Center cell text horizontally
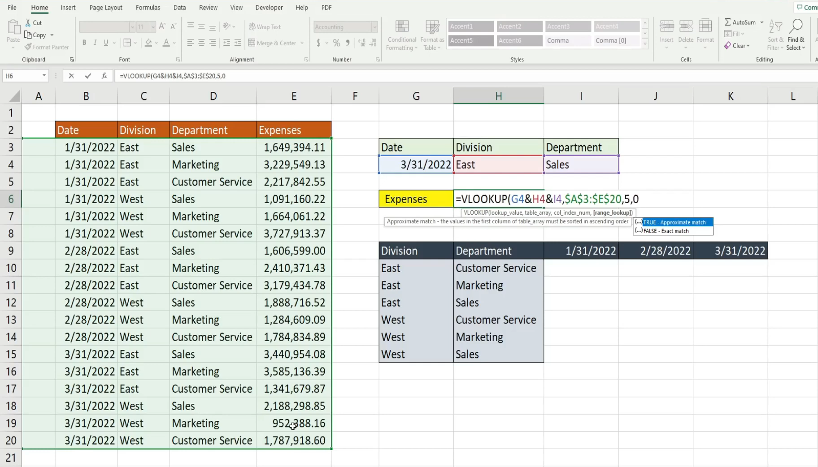This screenshot has height=467, width=818. pyautogui.click(x=201, y=43)
